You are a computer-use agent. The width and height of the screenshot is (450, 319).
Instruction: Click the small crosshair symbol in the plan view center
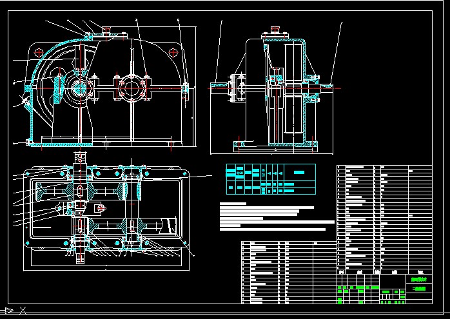coord(100,208)
